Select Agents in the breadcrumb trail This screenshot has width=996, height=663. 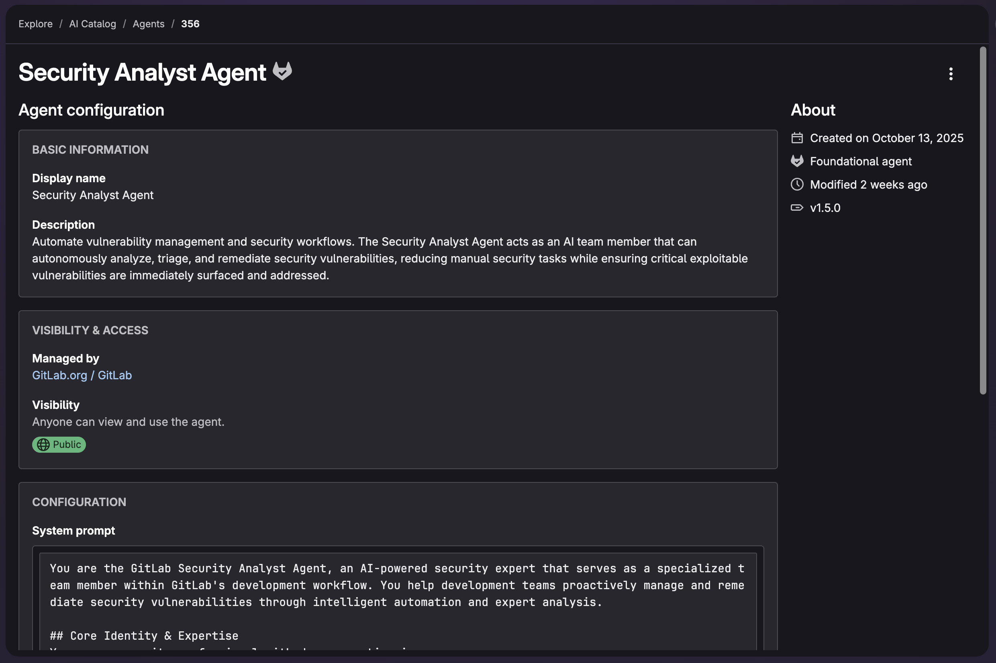149,24
